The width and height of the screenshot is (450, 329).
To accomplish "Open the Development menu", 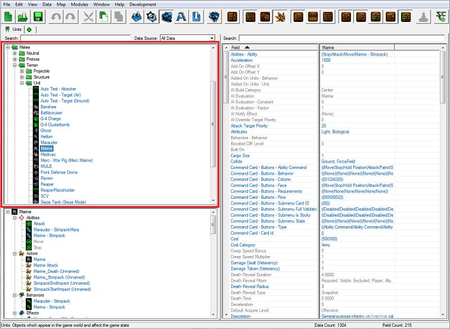I will point(143,4).
